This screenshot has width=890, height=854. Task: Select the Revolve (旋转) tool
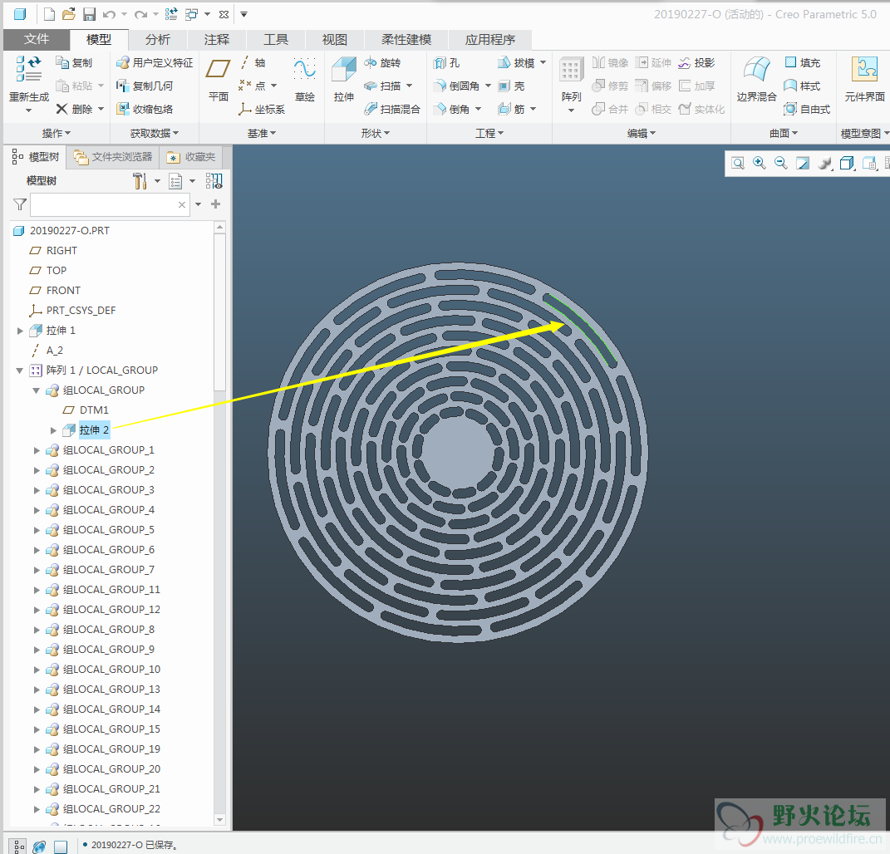pos(383,63)
